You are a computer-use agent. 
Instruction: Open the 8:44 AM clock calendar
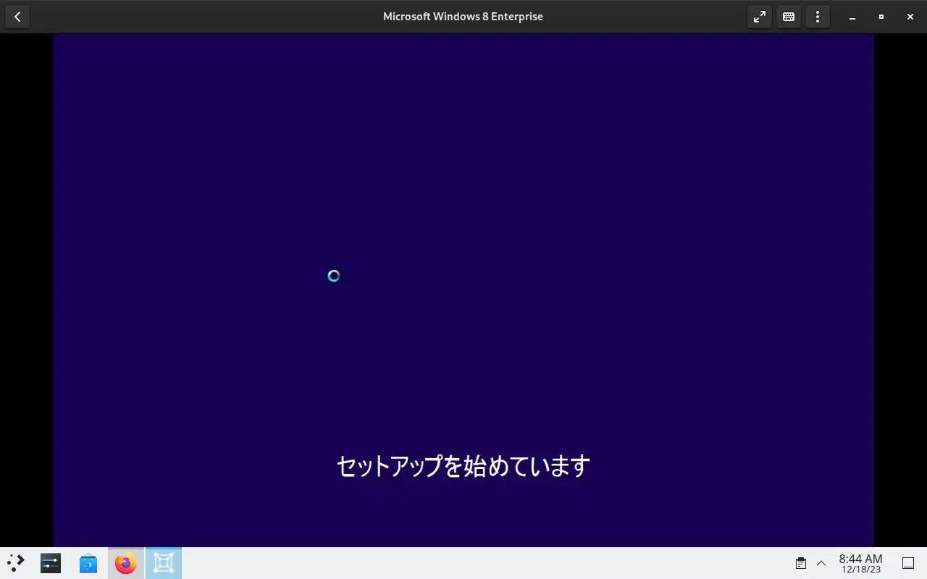tap(860, 563)
